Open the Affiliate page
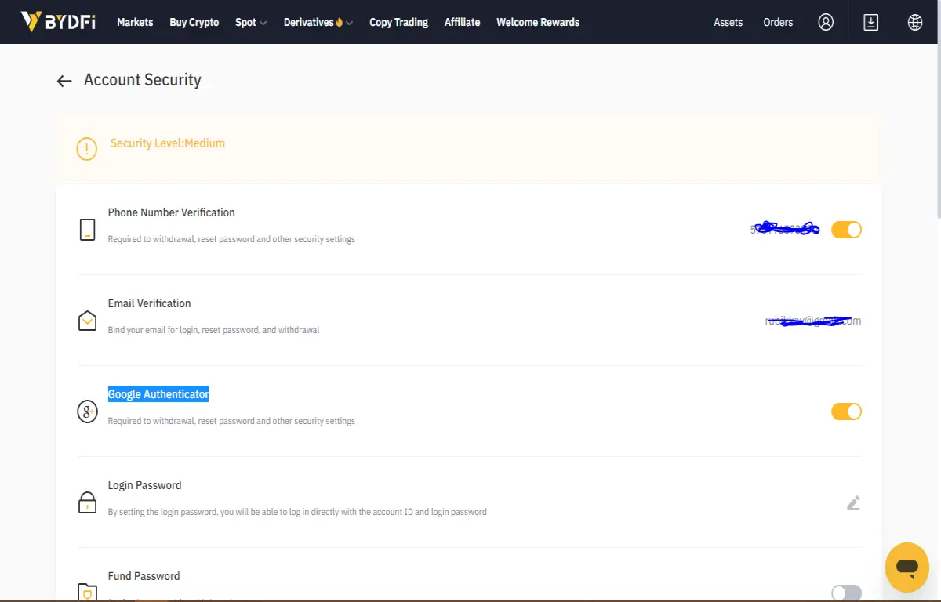 point(462,22)
